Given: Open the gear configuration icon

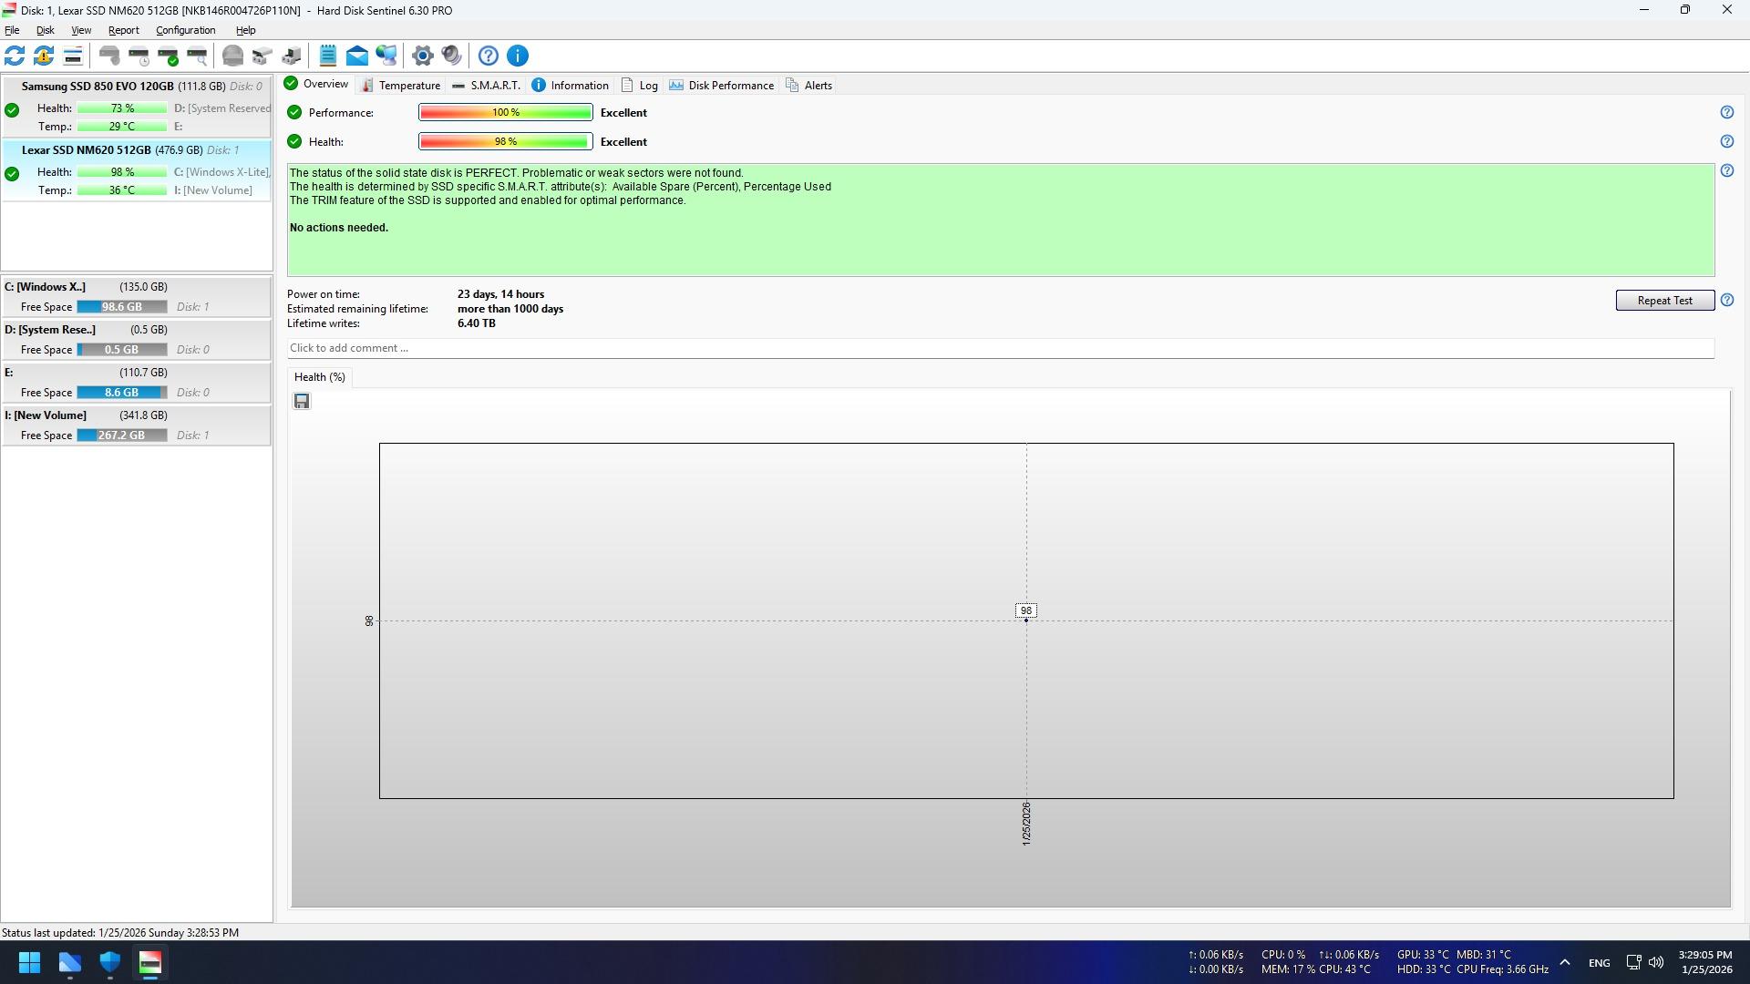Looking at the screenshot, I should click(x=422, y=56).
